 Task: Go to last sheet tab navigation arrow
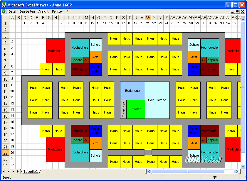[18, 171]
